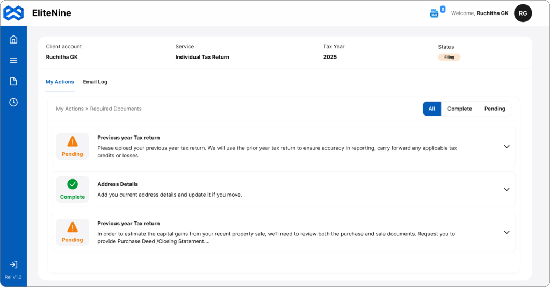Image resolution: width=550 pixels, height=287 pixels.
Task: Select the All filter option
Action: (x=432, y=109)
